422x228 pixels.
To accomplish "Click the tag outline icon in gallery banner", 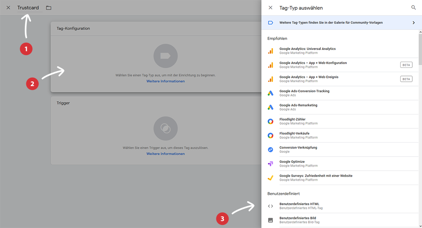I will 270,22.
